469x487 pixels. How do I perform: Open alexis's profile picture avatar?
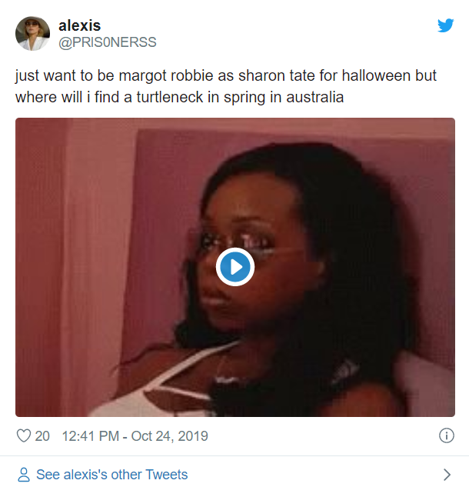32,34
